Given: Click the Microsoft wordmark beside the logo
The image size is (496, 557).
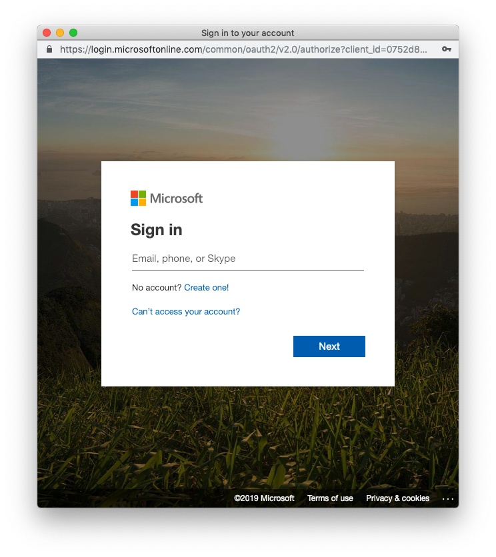Looking at the screenshot, I should pyautogui.click(x=176, y=198).
